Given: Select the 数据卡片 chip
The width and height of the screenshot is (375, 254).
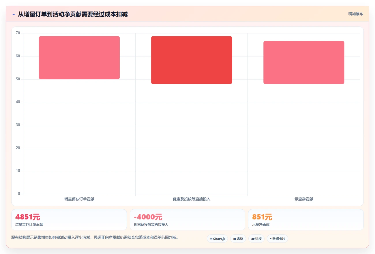Looking at the screenshot, I should point(277,239).
